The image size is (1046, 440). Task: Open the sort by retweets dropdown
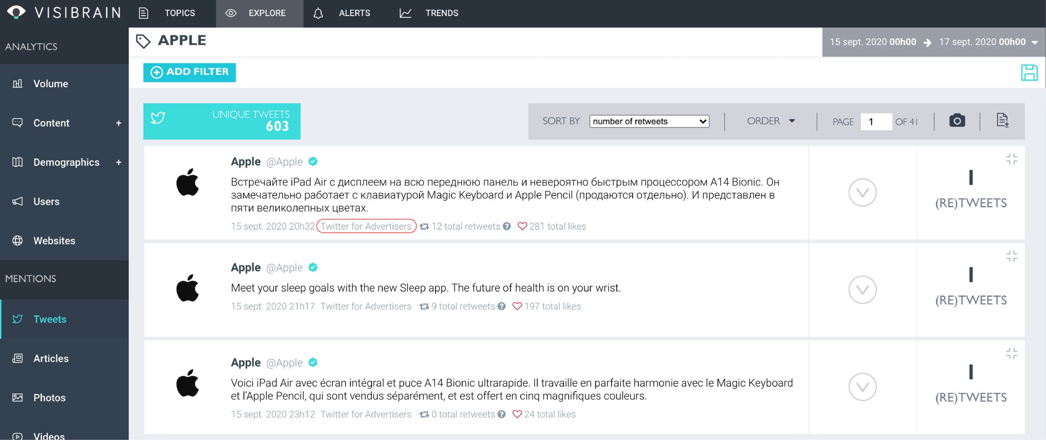tap(649, 121)
